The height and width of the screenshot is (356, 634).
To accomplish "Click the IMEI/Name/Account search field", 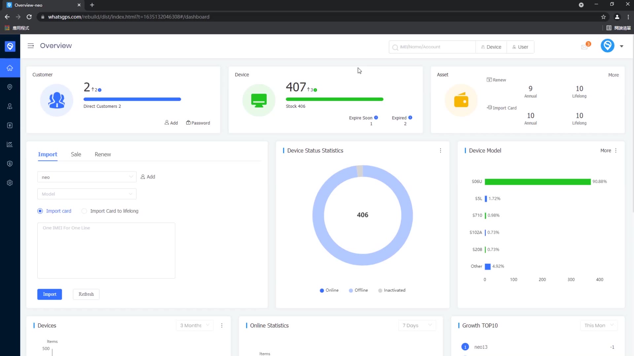I will [x=432, y=47].
